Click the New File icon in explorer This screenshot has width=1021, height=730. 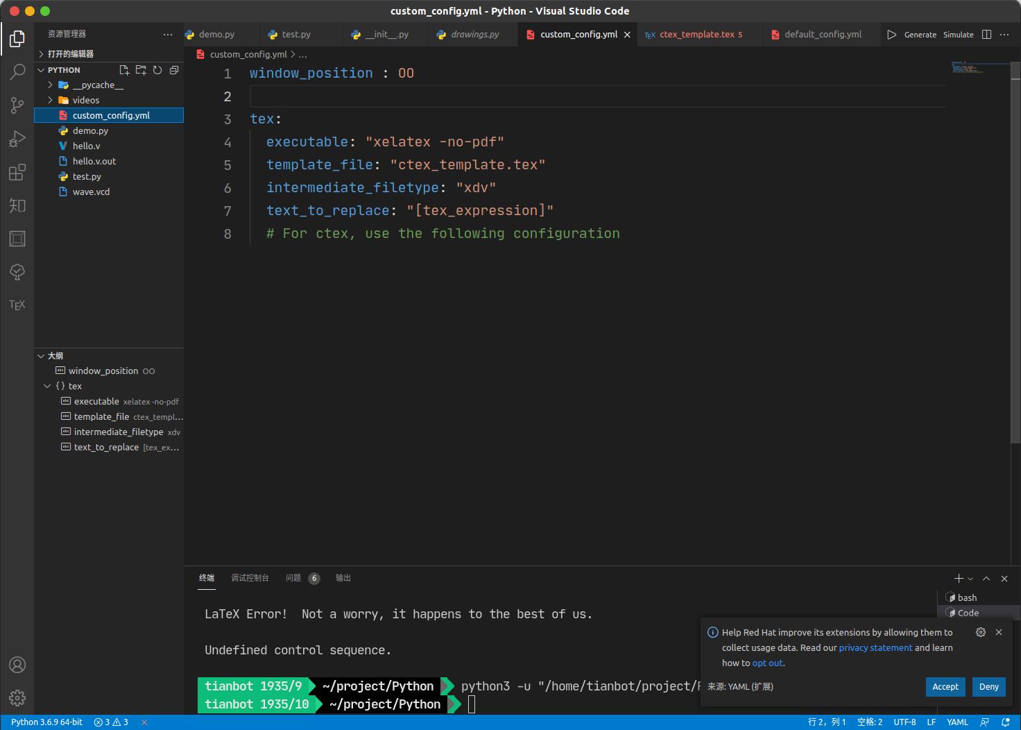click(124, 70)
